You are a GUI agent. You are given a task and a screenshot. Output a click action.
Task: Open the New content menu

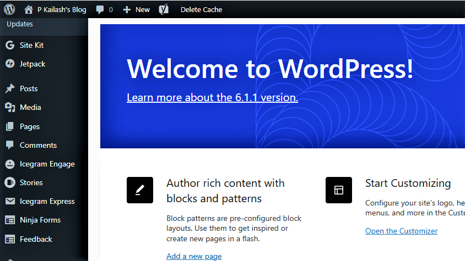(x=142, y=10)
